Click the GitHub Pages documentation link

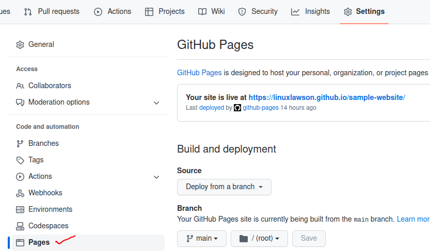tap(199, 73)
